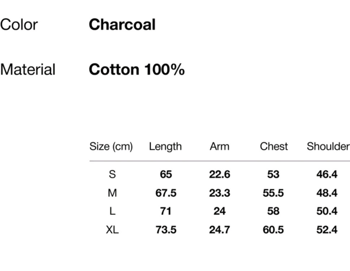Click the Chest column header
This screenshot has height=271, width=350.
274,146
